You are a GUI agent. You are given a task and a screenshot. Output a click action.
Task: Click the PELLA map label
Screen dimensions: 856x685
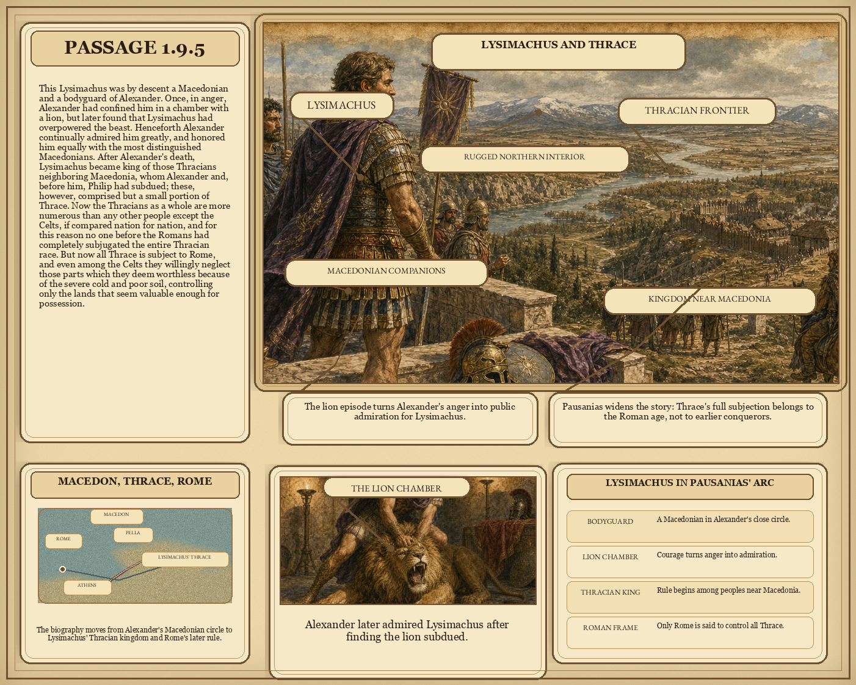133,534
